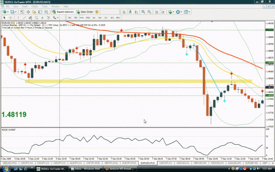Viewport: 275px width, 172px height.
Task: Switch to bar chart display
Action: 124,12
